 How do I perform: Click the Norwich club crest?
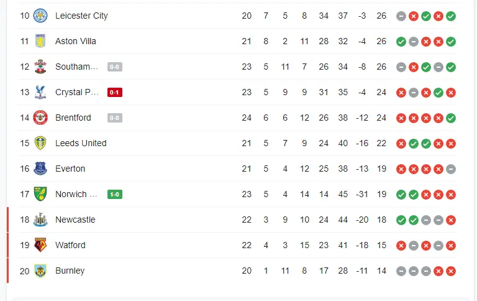pyautogui.click(x=40, y=194)
